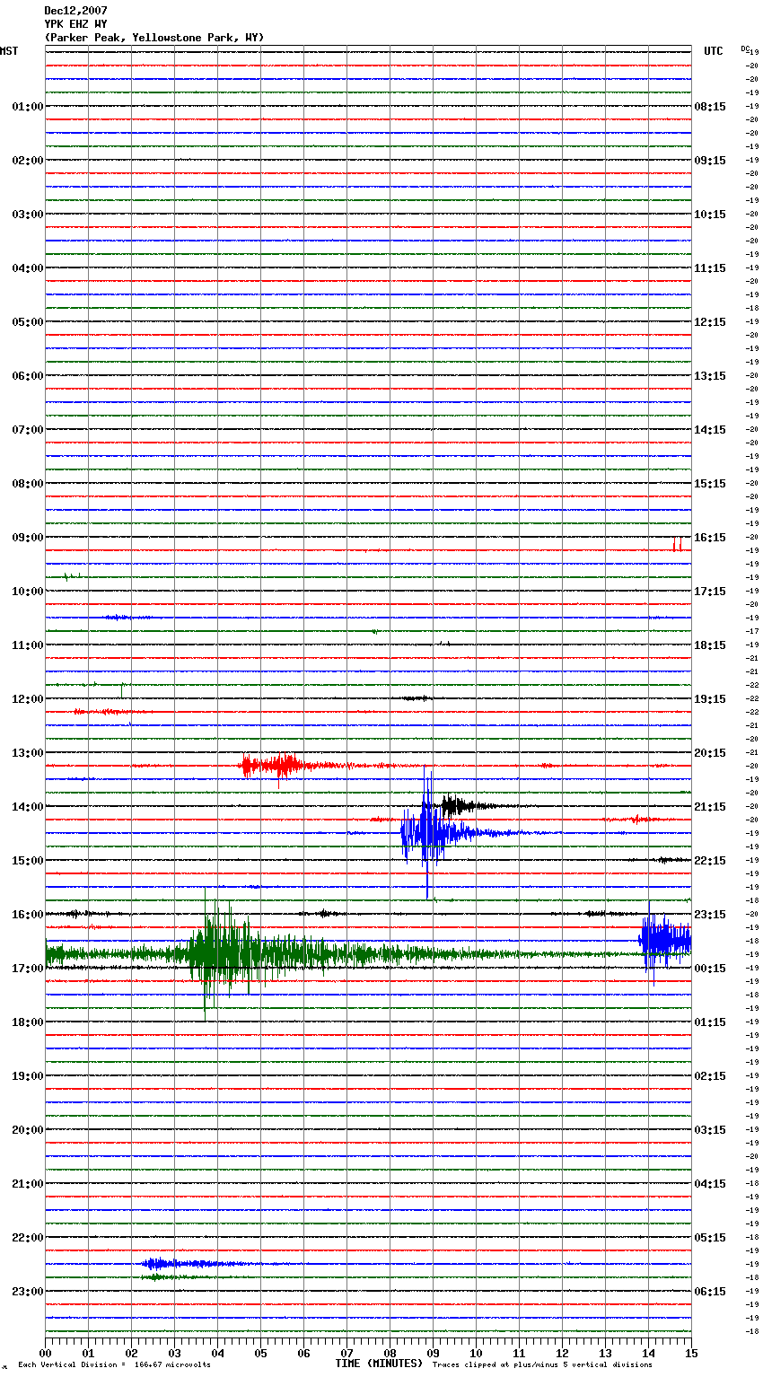Select the 20:00 MST time label
This screenshot has height=1377, width=763.
[x=27, y=1130]
